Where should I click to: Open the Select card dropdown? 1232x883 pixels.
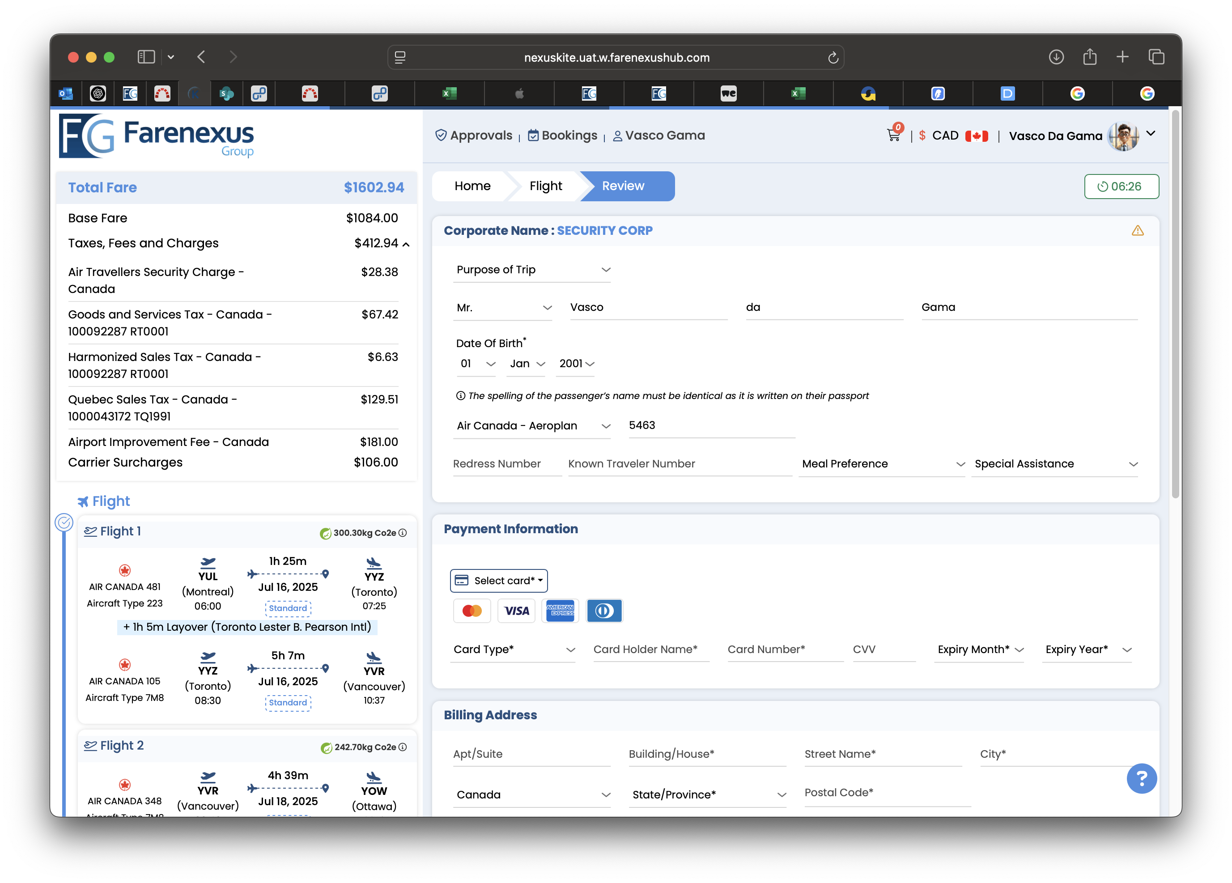coord(499,581)
